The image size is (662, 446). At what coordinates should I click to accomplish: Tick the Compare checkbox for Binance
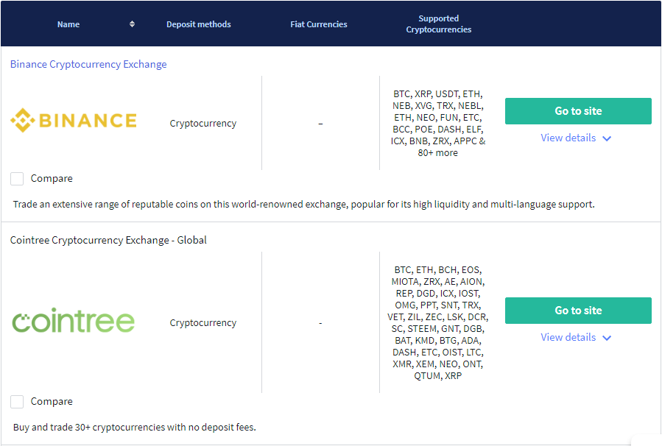click(x=17, y=179)
